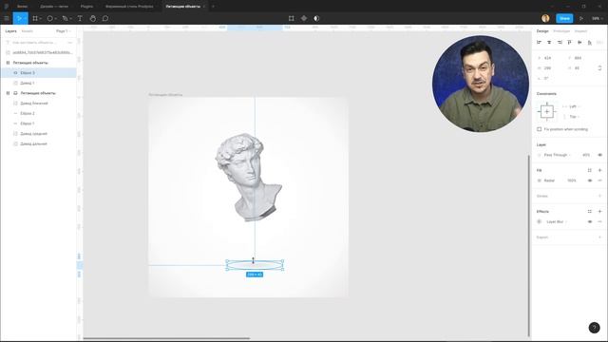Click Figma home logo in title bar
608x342 pixels.
coord(7,7)
